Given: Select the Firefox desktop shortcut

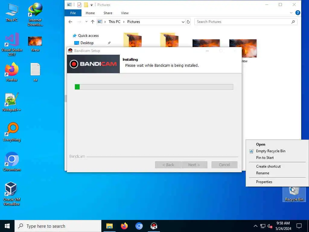Looking at the screenshot, I should point(12,72).
